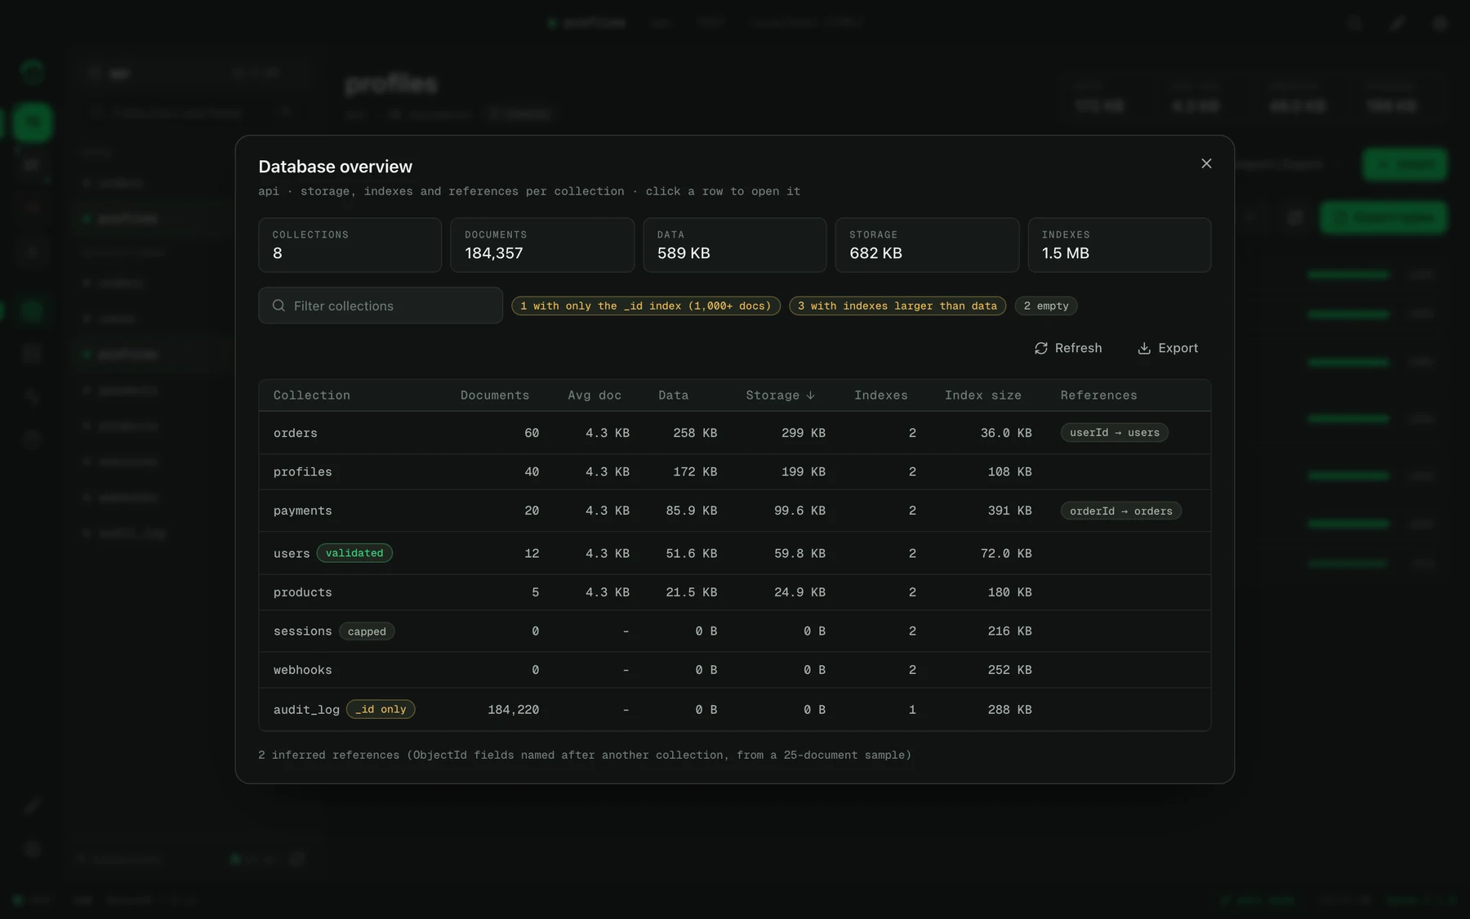
Task: Sort by the Collection column header
Action: [x=312, y=395]
